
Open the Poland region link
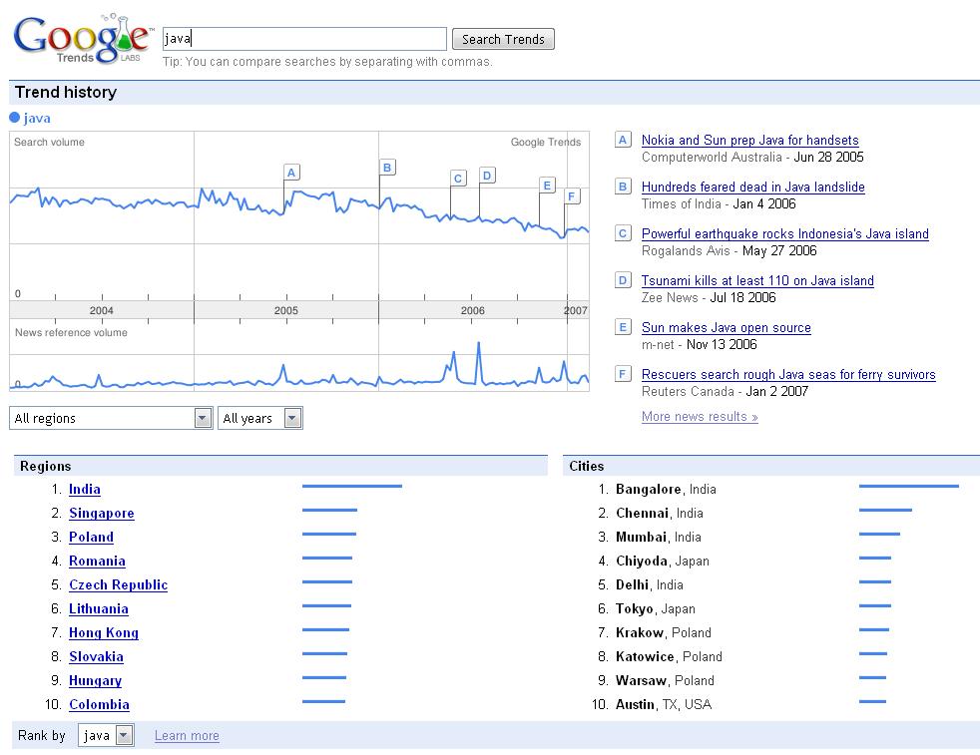(x=91, y=537)
